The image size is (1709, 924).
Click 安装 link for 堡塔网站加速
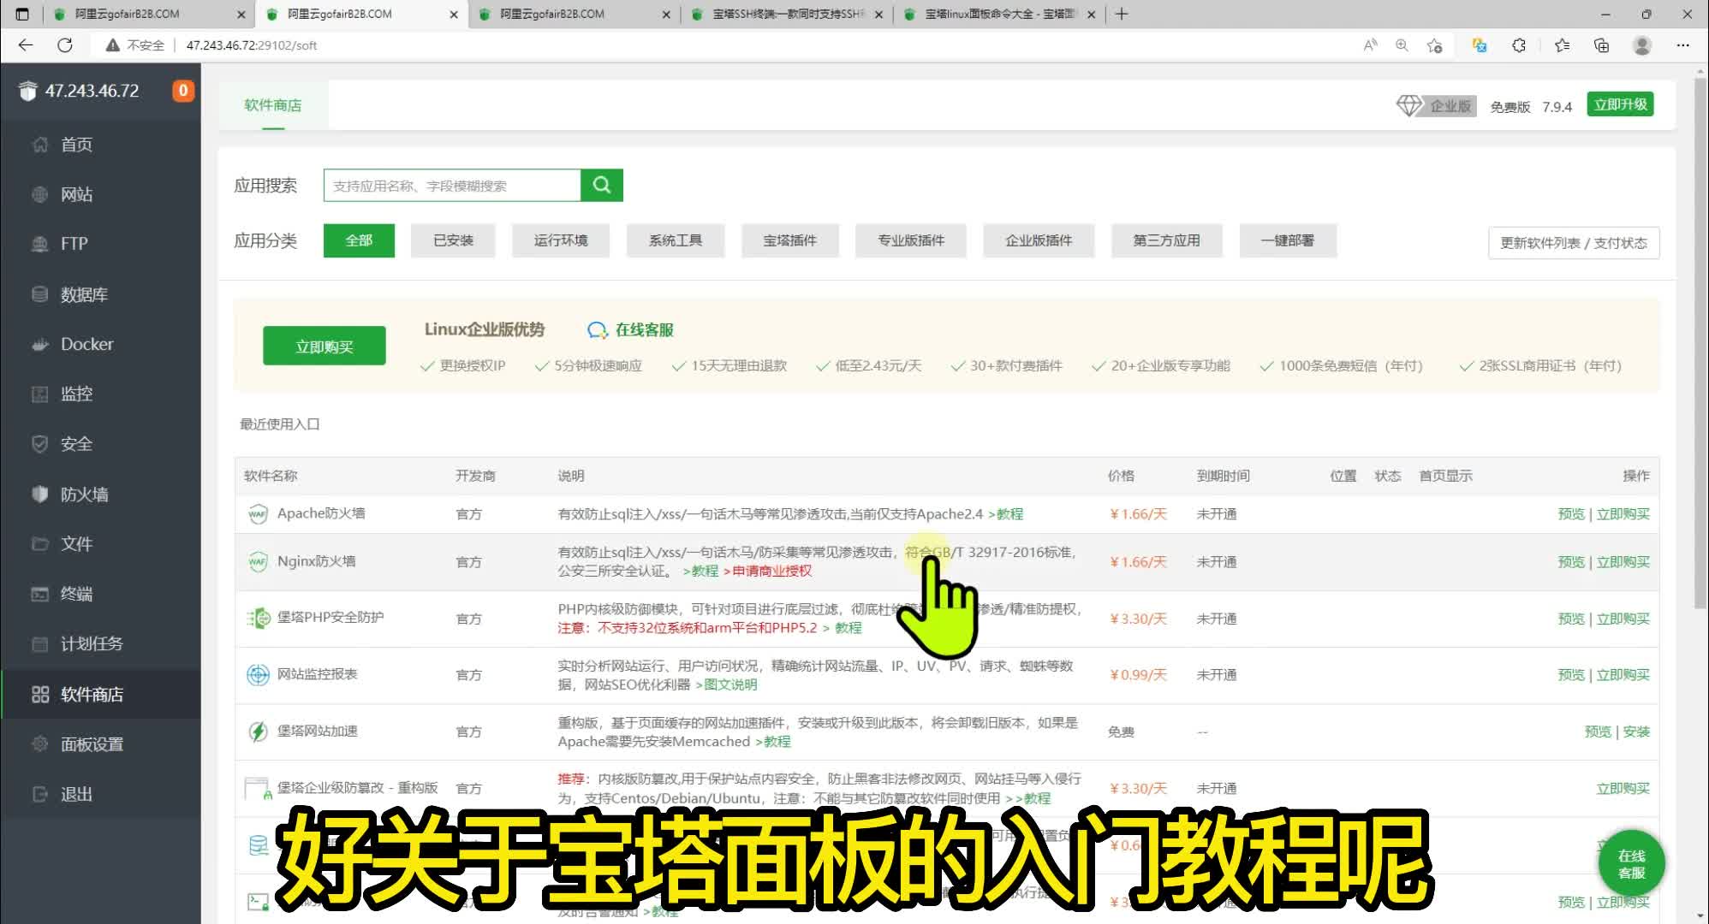point(1635,731)
